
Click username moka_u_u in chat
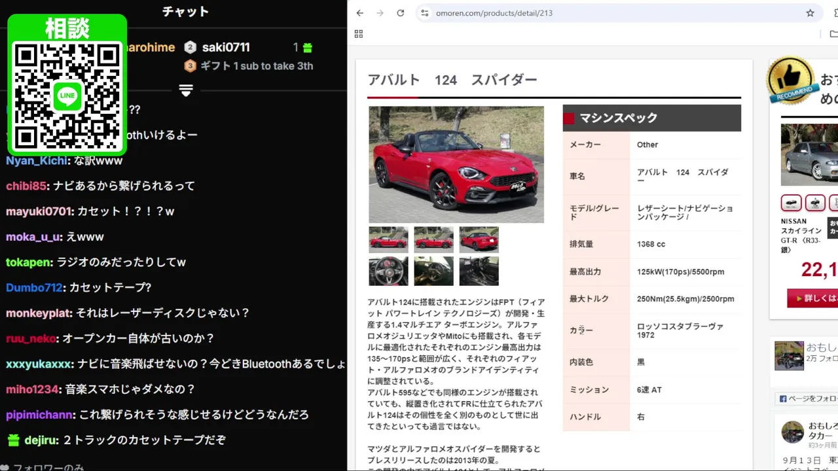click(33, 237)
